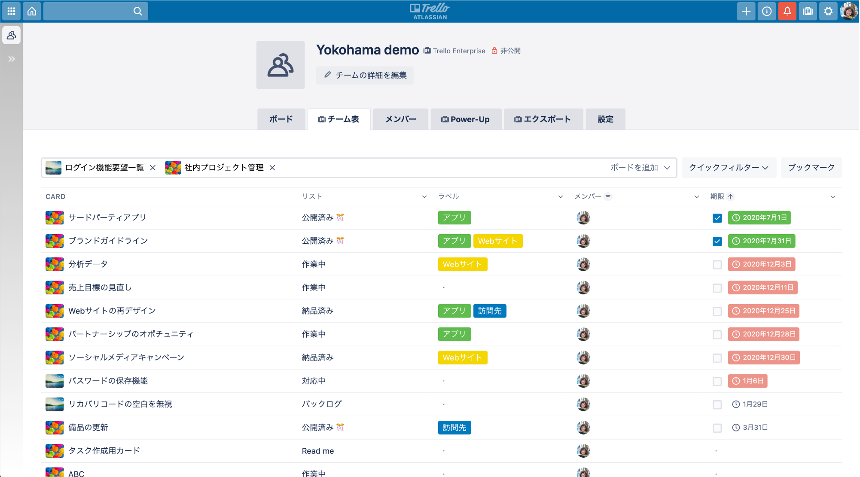This screenshot has height=477, width=860.
Task: Mark 分析データ due date complete
Action: tap(717, 265)
